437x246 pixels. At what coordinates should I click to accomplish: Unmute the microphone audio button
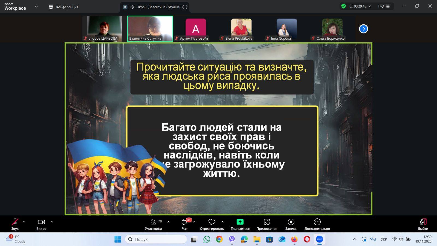tap(15, 222)
